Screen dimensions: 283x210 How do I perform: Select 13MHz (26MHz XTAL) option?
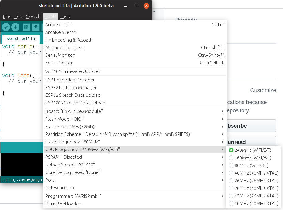253,196
